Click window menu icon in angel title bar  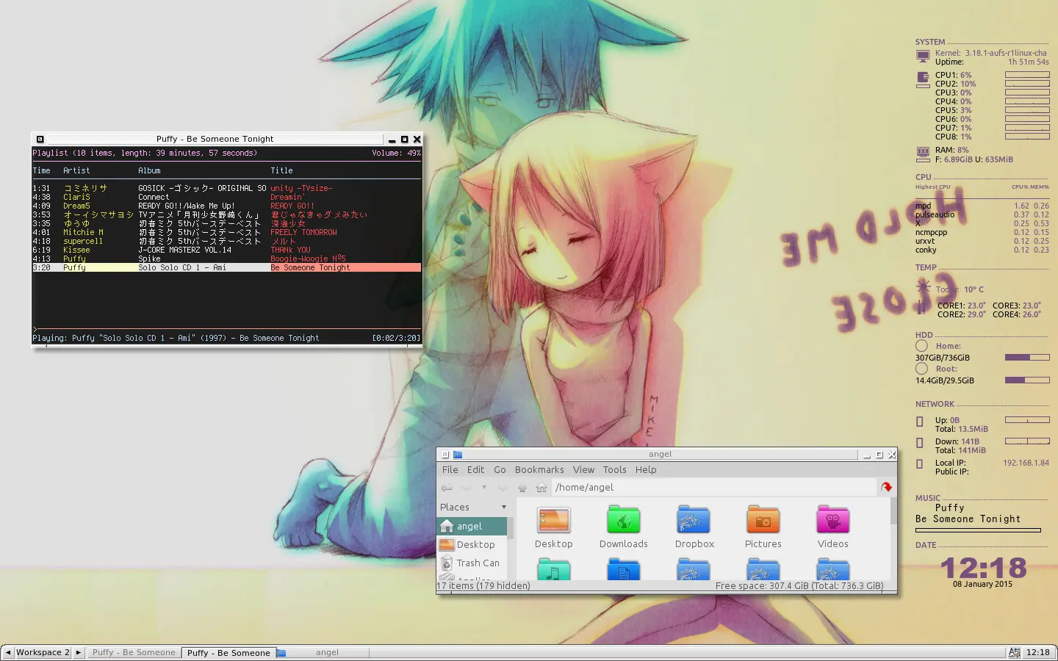tap(445, 455)
